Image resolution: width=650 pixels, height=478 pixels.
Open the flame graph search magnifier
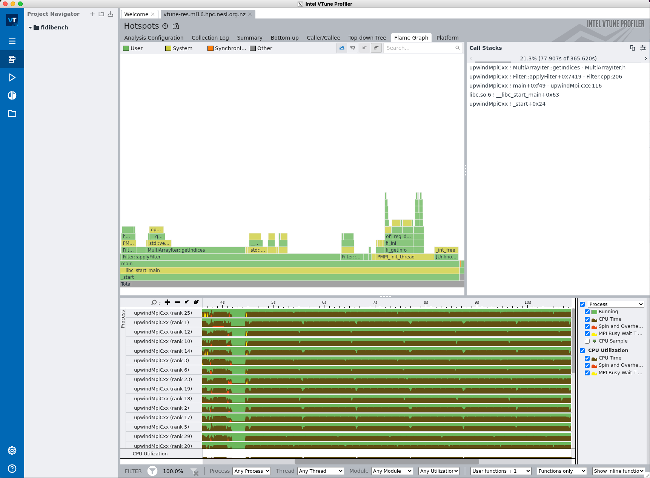(x=457, y=48)
